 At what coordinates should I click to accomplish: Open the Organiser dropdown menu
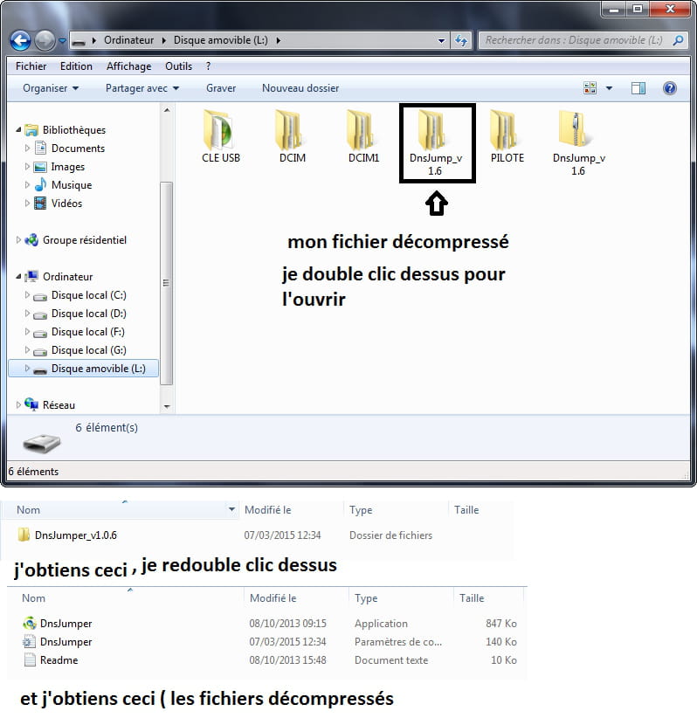[51, 88]
